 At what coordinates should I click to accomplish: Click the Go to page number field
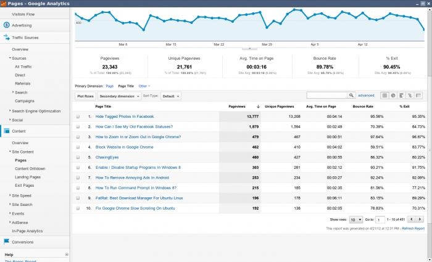pyautogui.click(x=380, y=219)
